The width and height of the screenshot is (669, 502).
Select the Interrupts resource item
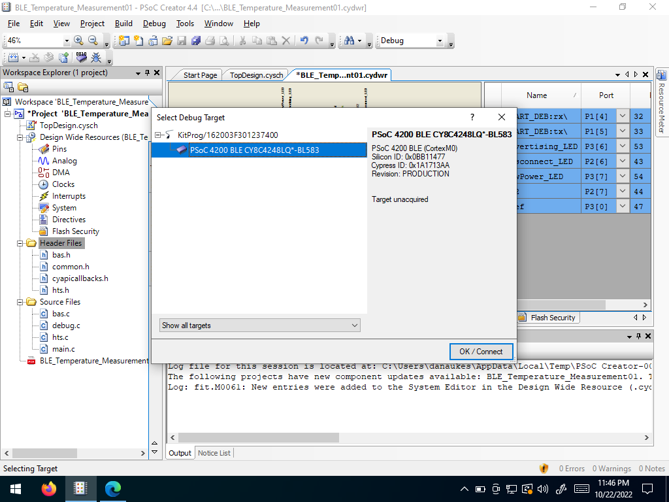(69, 196)
